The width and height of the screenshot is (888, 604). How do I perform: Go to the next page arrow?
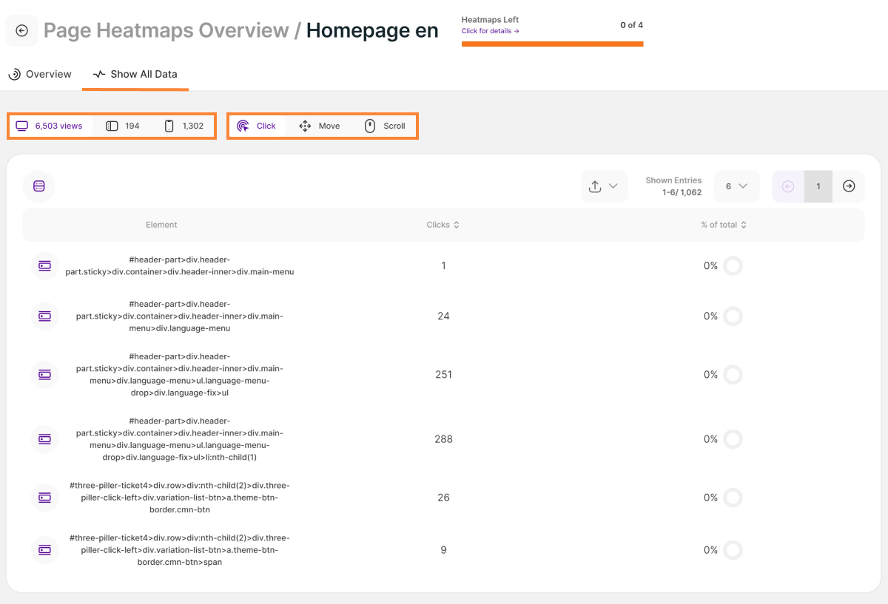(x=849, y=186)
